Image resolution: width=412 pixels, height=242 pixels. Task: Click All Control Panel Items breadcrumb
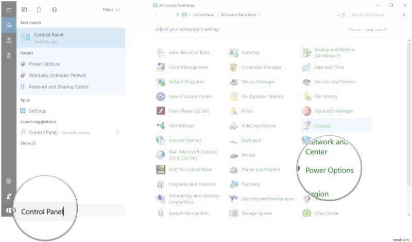238,15
